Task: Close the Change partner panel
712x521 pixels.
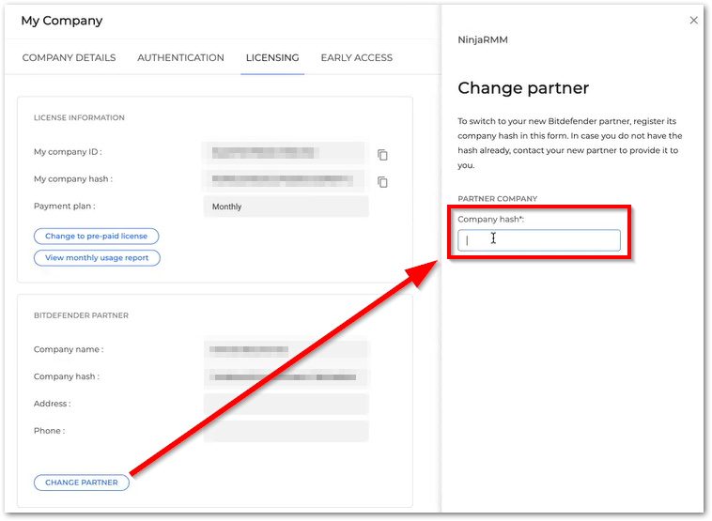Action: coord(694,20)
